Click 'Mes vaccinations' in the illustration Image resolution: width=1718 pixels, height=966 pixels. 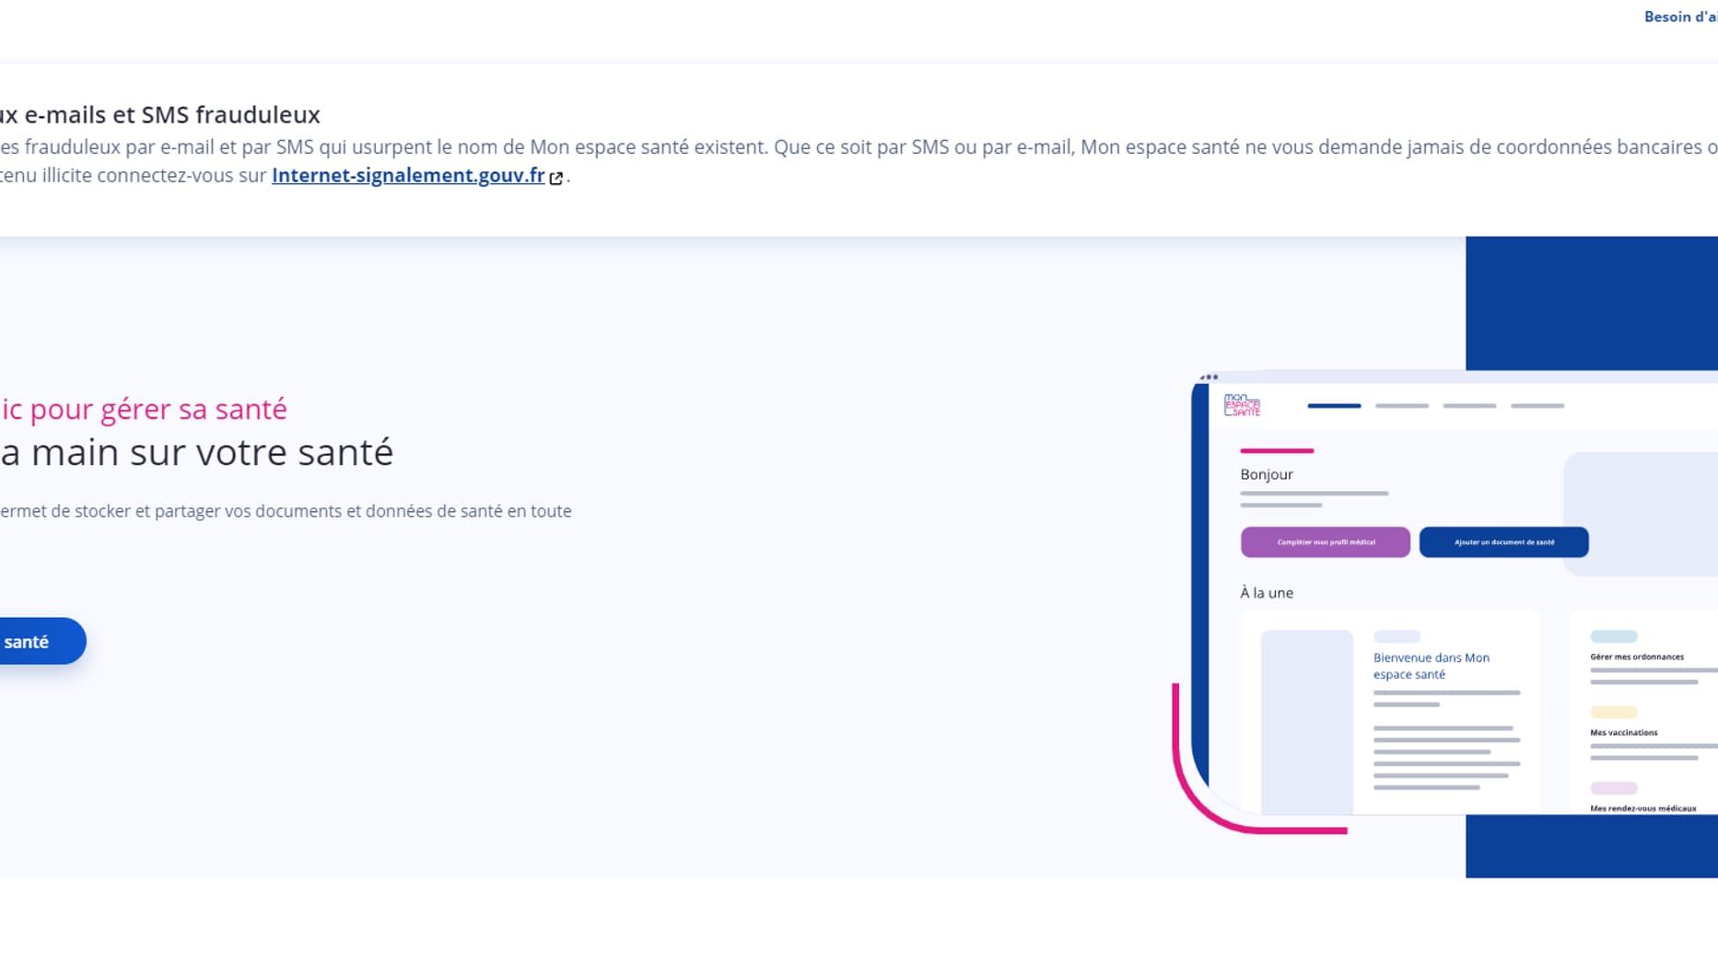(x=1624, y=732)
